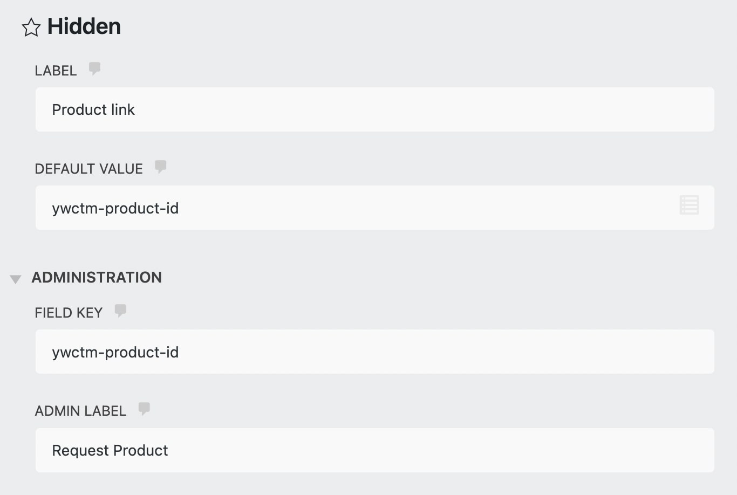Click the ADMINISTRATION section heading
This screenshot has width=737, height=495.
(97, 277)
